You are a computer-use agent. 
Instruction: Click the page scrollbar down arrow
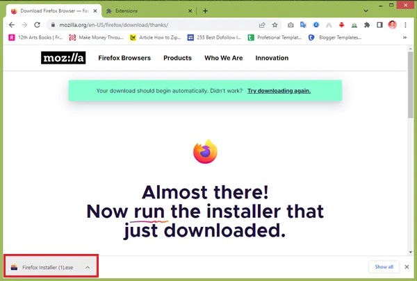point(411,252)
